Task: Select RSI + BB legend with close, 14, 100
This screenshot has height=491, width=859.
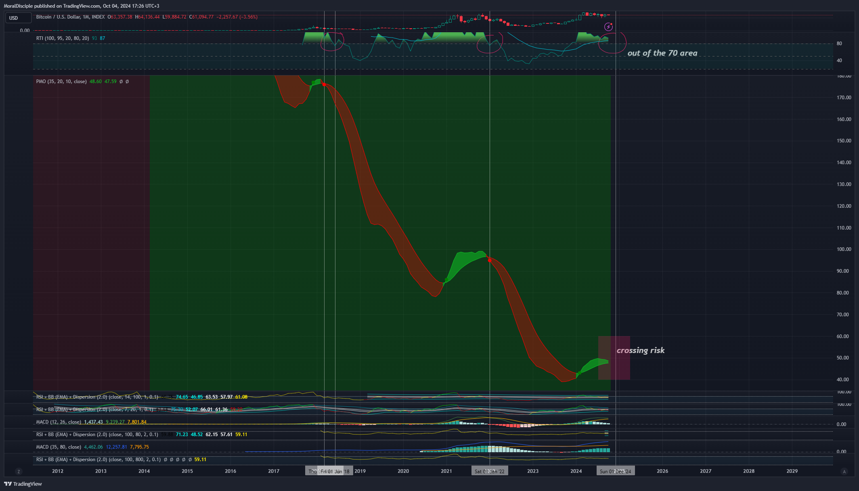Action: click(97, 397)
